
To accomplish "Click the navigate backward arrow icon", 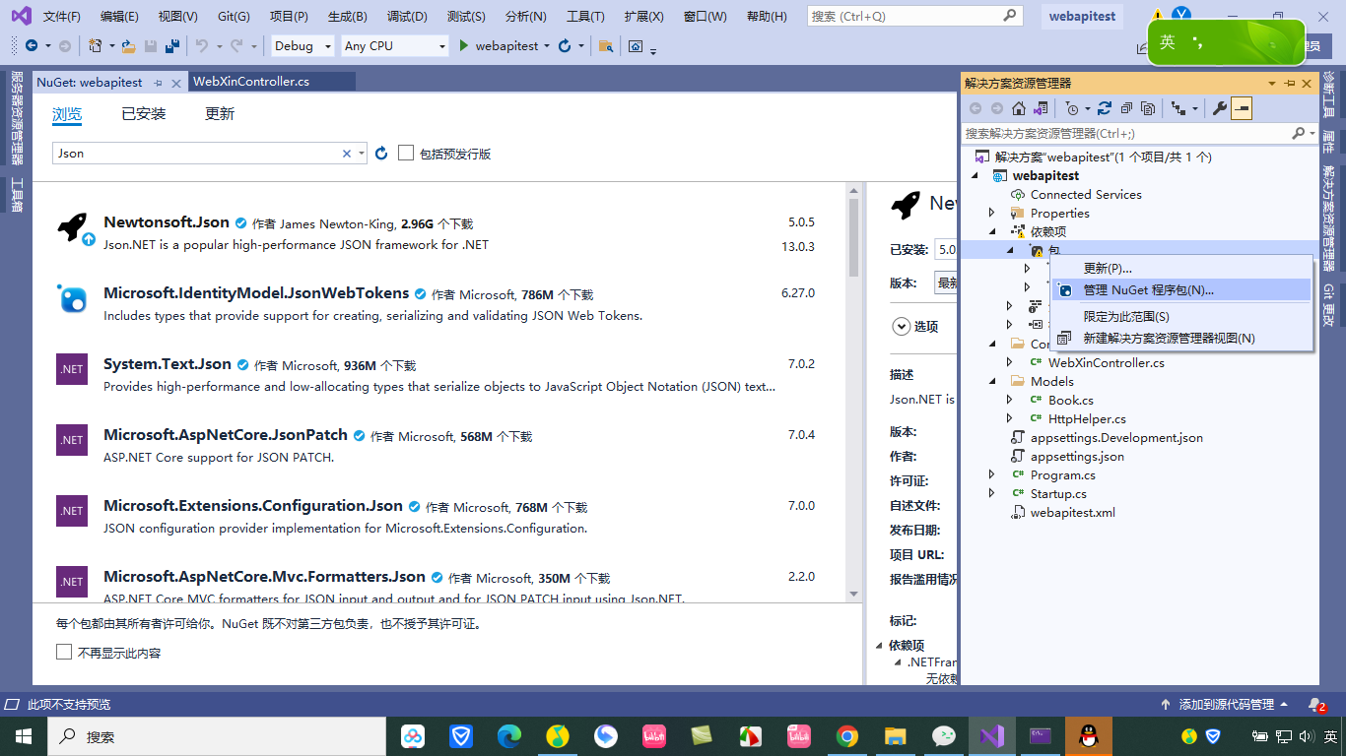I will [32, 46].
